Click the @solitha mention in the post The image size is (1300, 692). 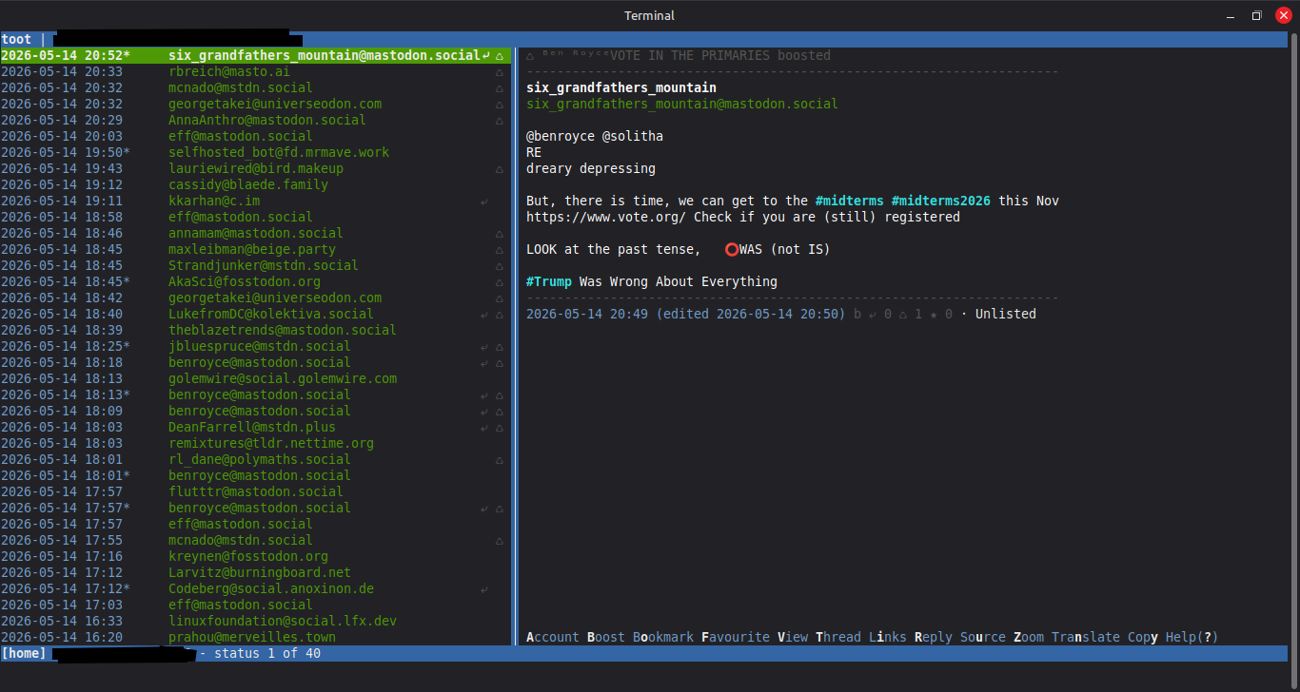633,136
